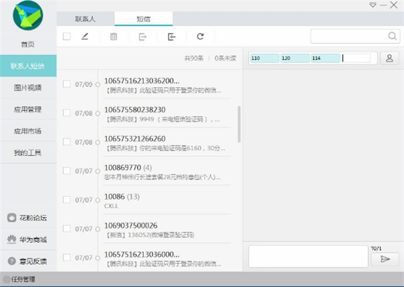Click the delete trash icon in toolbar
The image size is (404, 287).
point(114,36)
